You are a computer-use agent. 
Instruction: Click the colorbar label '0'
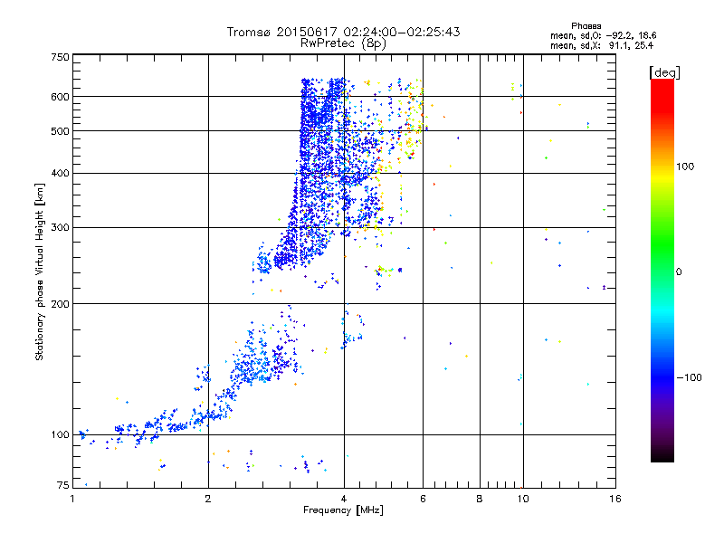pos(679,272)
